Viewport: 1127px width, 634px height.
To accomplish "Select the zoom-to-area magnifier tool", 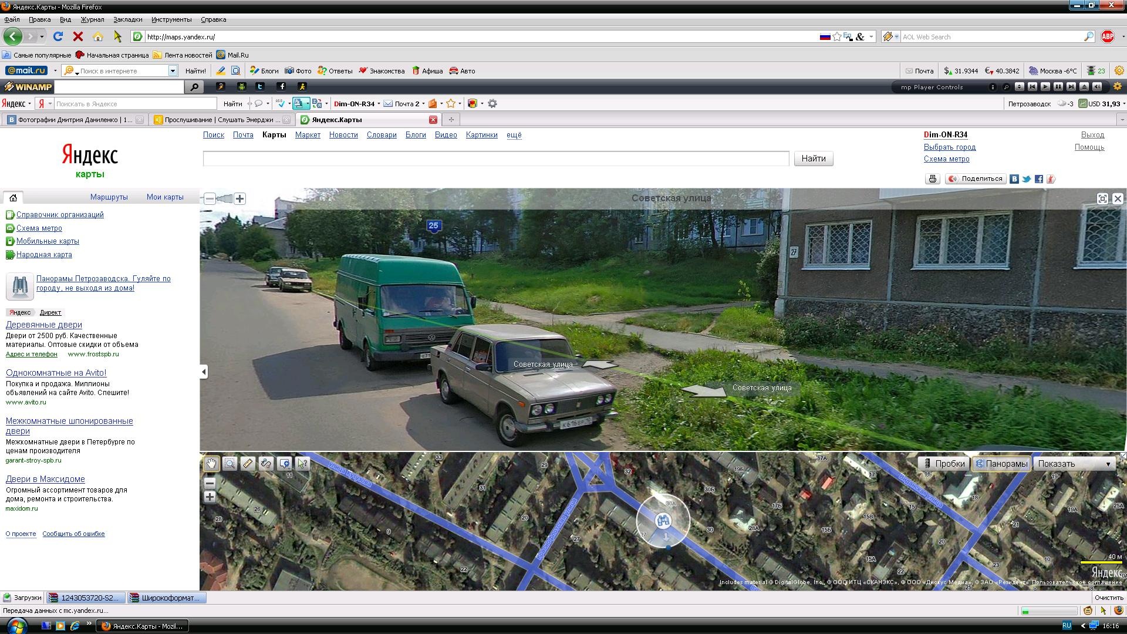I will pyautogui.click(x=230, y=464).
